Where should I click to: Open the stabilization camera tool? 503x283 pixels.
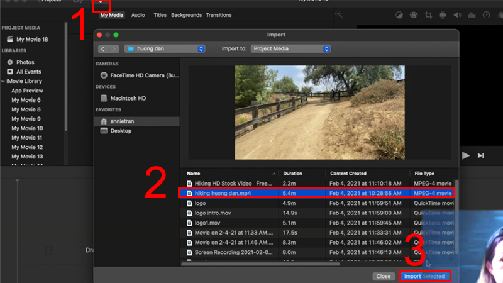(443, 15)
